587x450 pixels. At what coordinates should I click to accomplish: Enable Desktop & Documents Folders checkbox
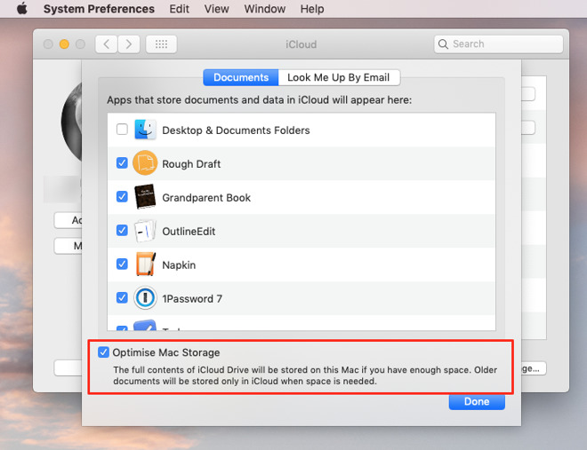click(122, 130)
